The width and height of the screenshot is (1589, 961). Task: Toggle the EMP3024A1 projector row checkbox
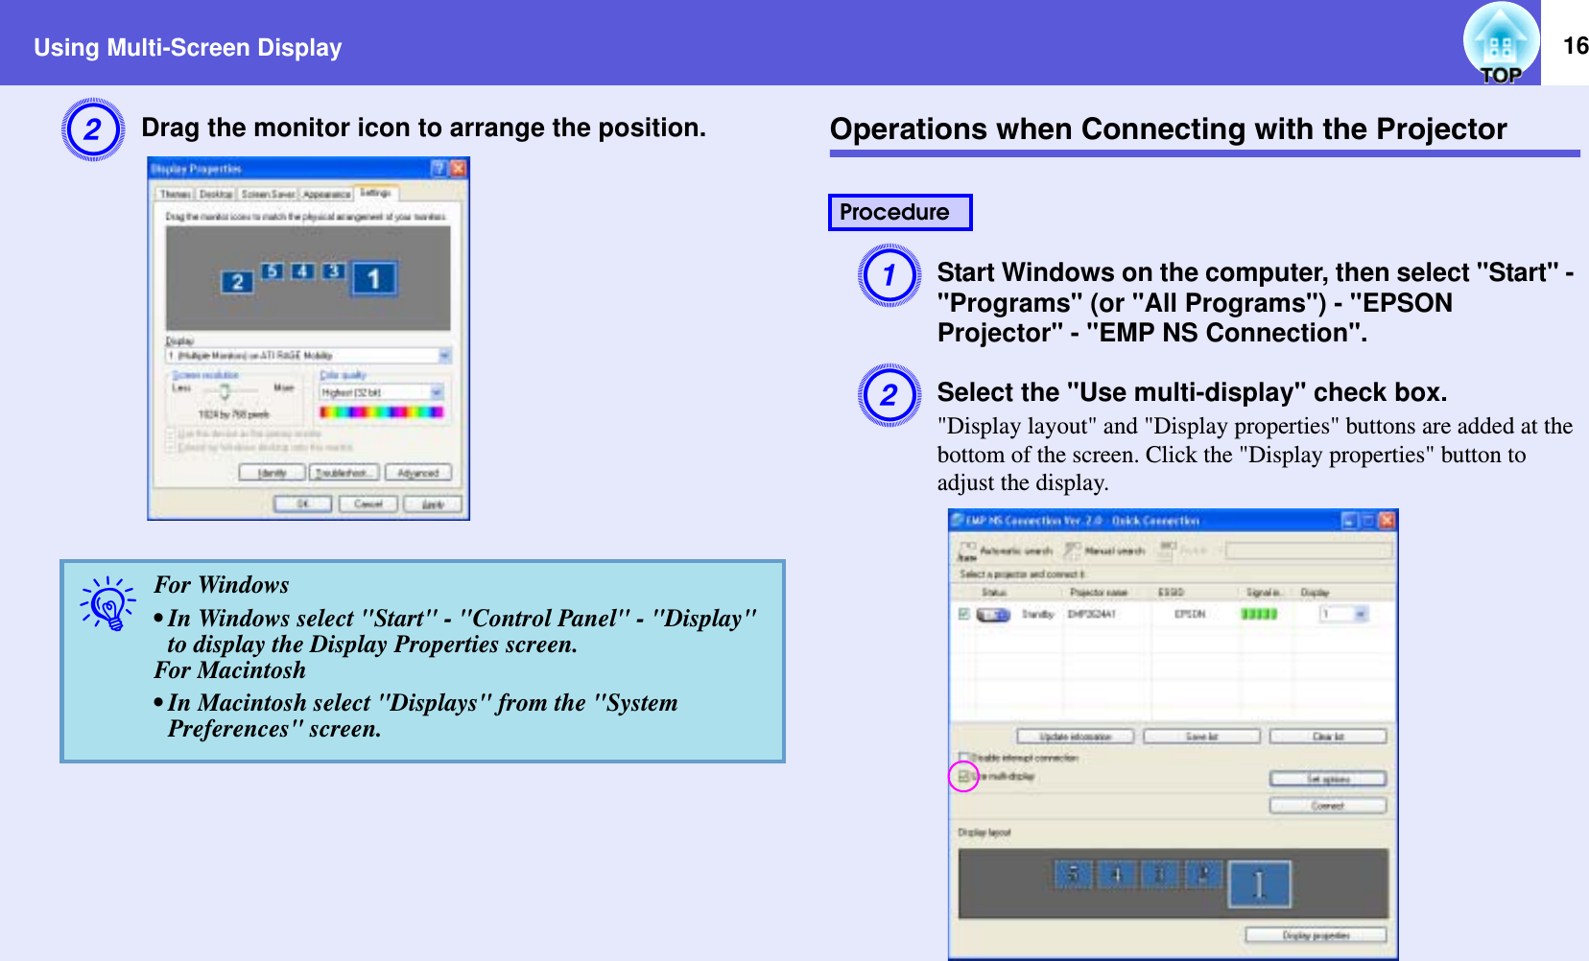(x=963, y=614)
